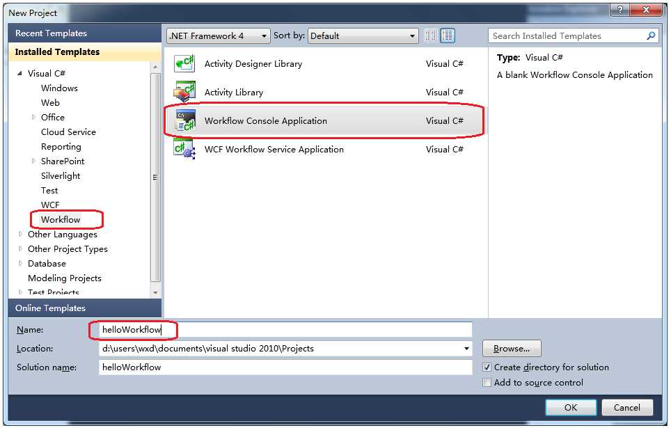Select Reporting tree item
The image size is (671, 428).
(x=61, y=147)
